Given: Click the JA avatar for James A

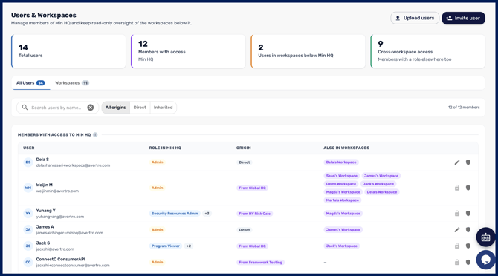Looking at the screenshot, I should click(x=28, y=230).
